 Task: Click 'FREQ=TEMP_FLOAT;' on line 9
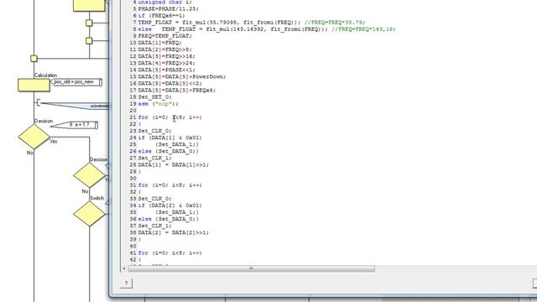pos(164,36)
